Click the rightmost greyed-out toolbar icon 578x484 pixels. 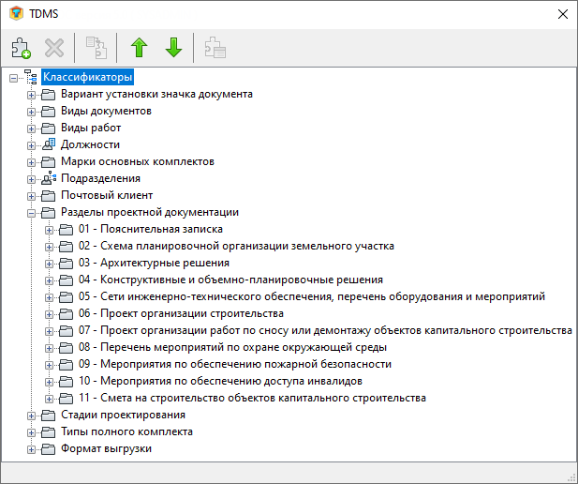pos(215,48)
